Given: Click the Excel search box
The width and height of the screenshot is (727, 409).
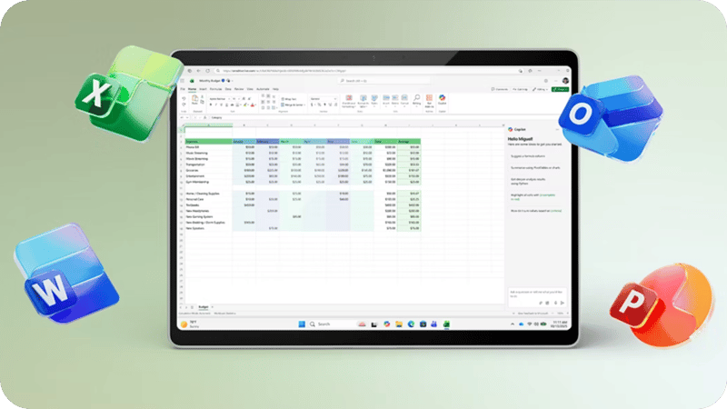Looking at the screenshot, I should click(x=383, y=81).
